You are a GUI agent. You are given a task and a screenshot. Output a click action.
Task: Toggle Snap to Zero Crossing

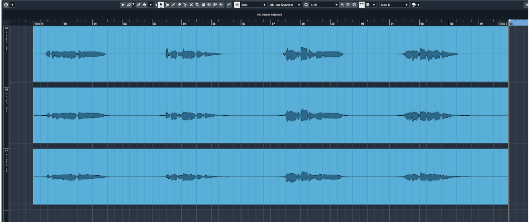[x=228, y=5]
